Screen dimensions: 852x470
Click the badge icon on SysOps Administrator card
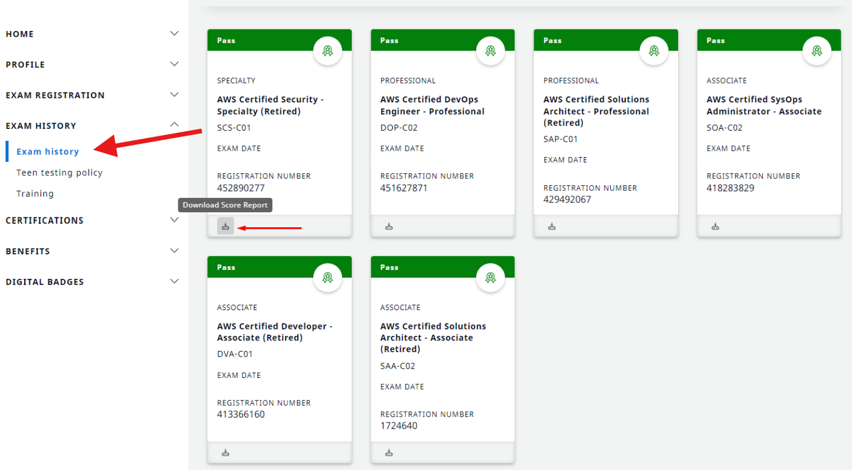pos(817,51)
